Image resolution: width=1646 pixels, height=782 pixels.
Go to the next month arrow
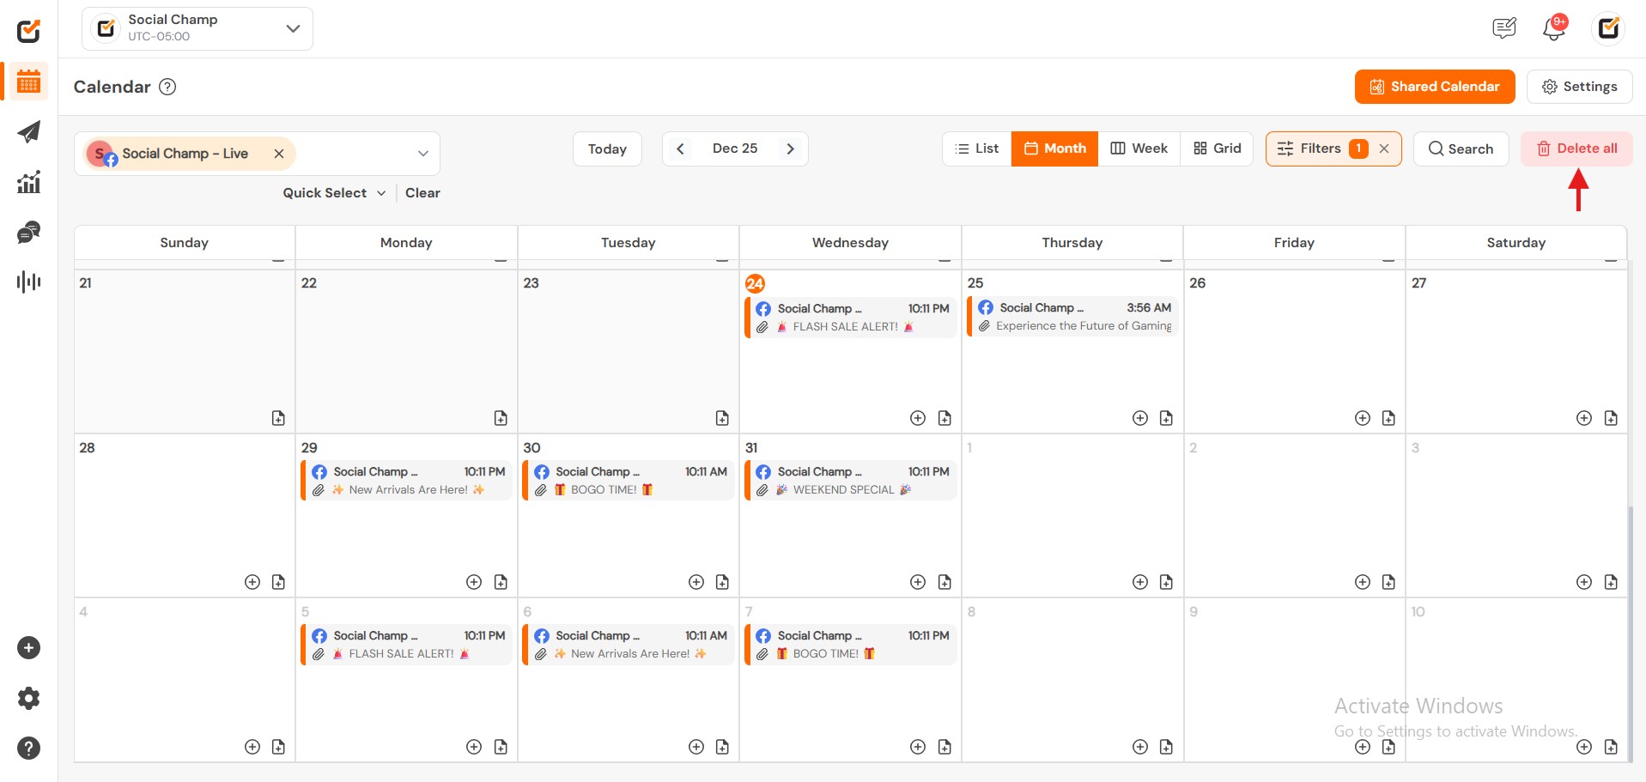[x=790, y=149]
